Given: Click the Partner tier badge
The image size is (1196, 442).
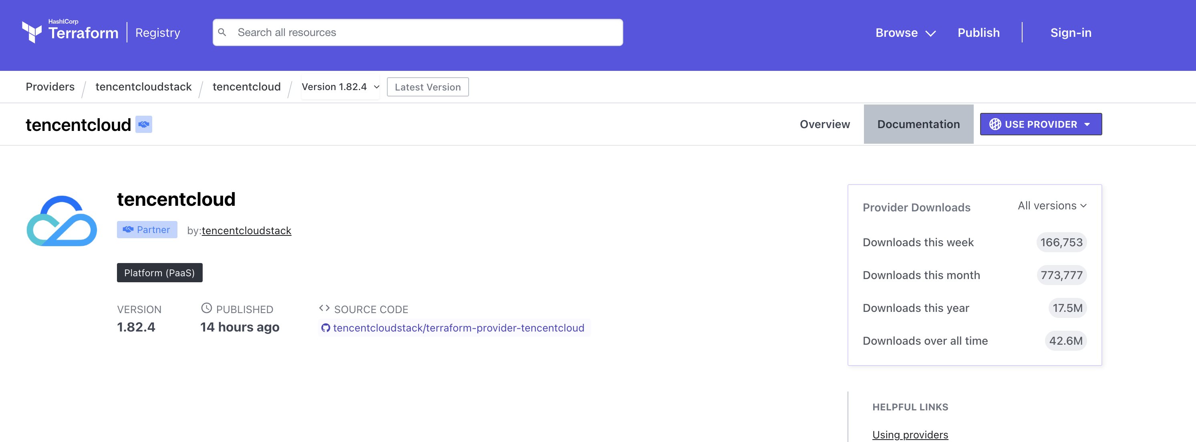Looking at the screenshot, I should (x=147, y=229).
